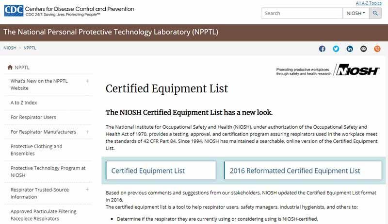Share page on LinkedIn icon
The height and width of the screenshot is (224, 388).
click(x=350, y=49)
